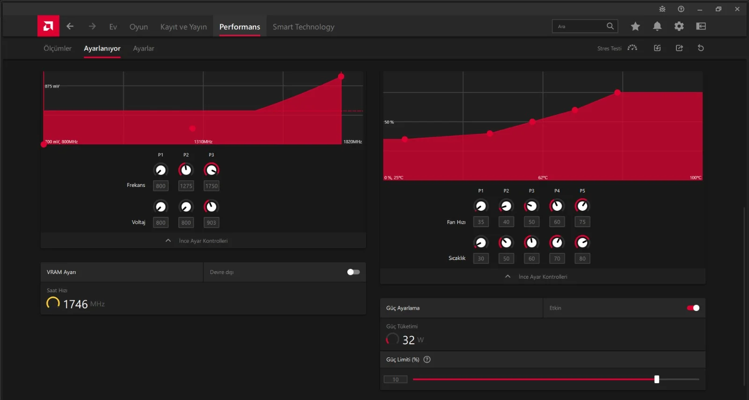This screenshot has height=400, width=749.
Task: Click the export profile share icon
Action: pyautogui.click(x=679, y=48)
